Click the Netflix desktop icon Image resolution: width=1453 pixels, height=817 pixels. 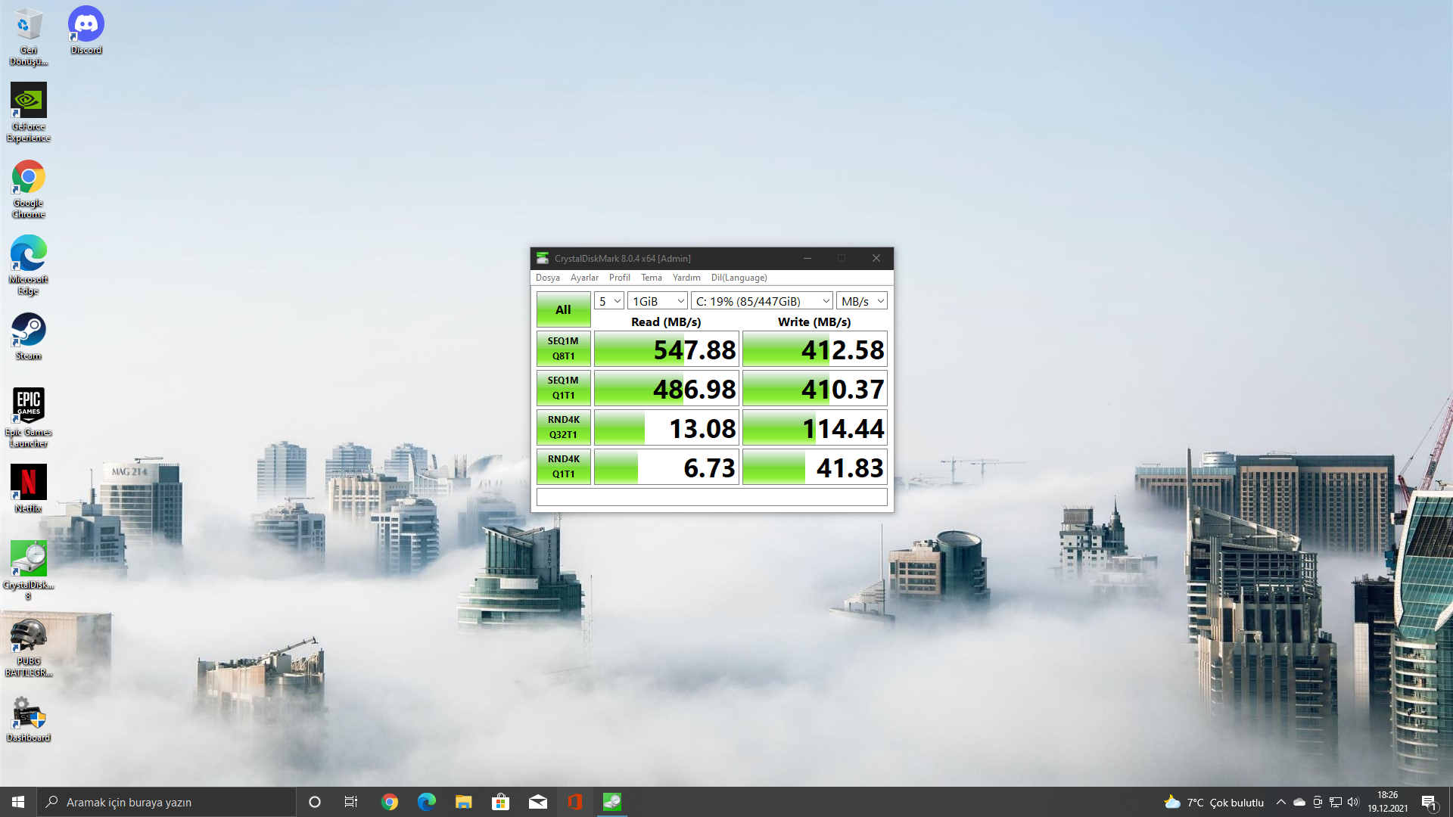(x=29, y=483)
